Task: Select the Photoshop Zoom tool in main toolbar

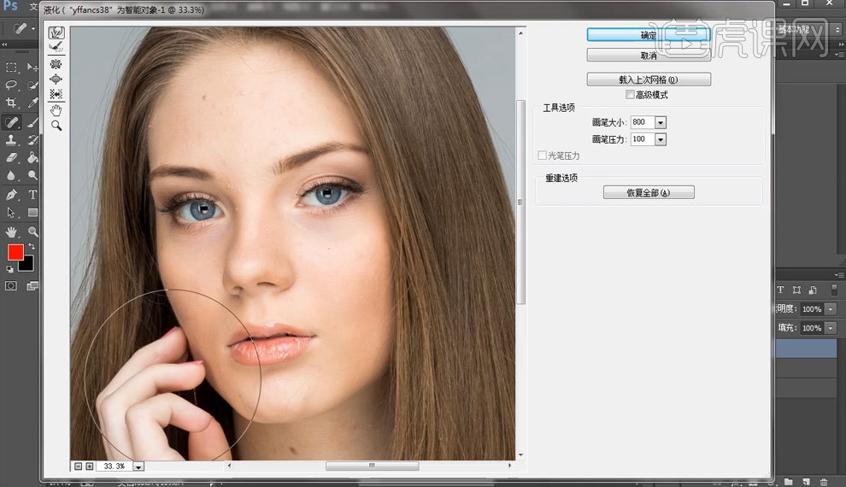Action: tap(33, 232)
